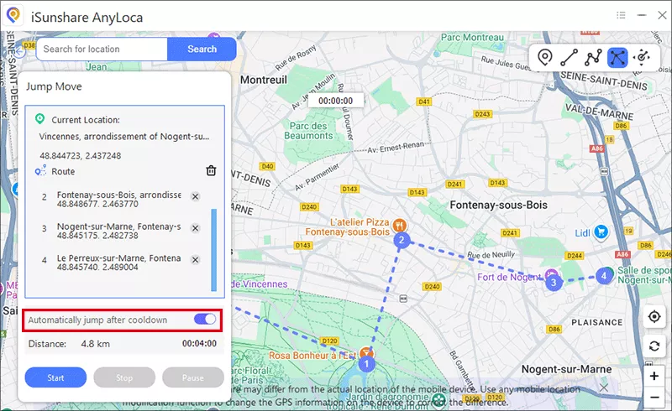Select the Joystick move mode icon

643,57
